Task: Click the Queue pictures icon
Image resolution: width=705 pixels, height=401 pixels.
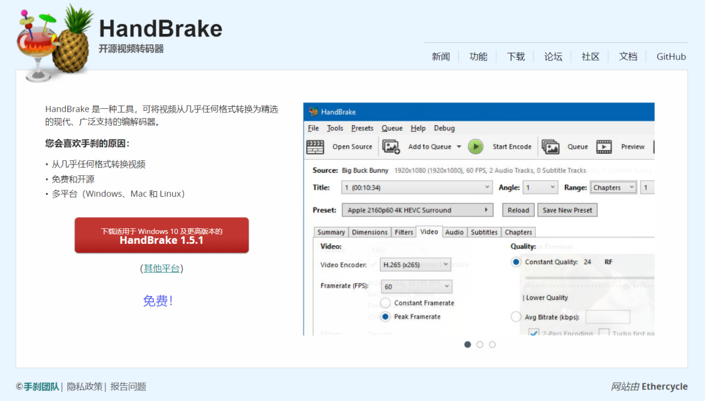Action: point(550,147)
